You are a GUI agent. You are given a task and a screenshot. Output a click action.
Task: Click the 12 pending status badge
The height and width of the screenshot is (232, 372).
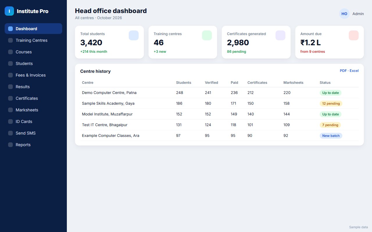[331, 104]
